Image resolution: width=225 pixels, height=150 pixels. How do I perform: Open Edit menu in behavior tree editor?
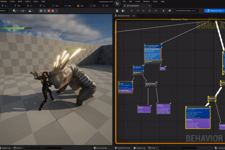[130, 1]
